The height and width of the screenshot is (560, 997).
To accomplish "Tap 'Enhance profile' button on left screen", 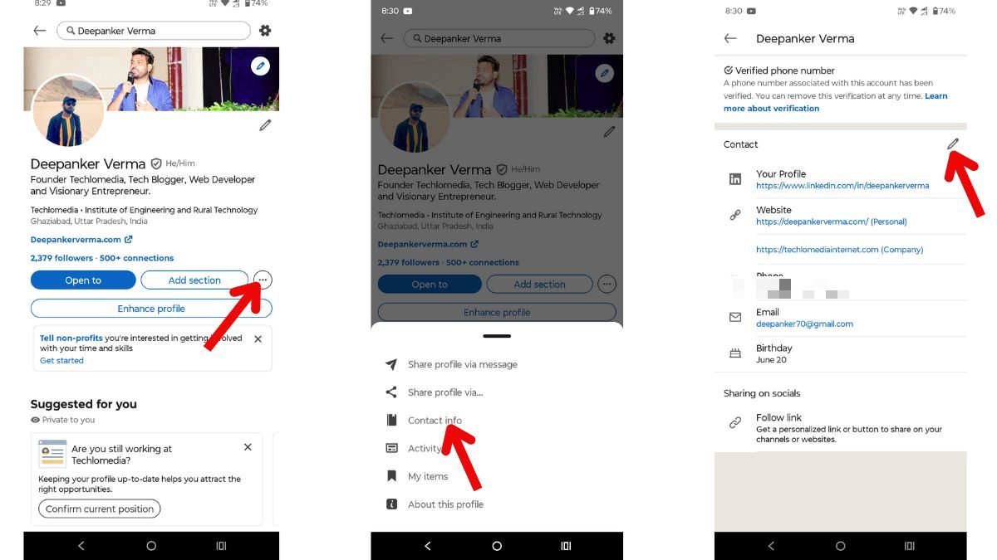I will [151, 309].
